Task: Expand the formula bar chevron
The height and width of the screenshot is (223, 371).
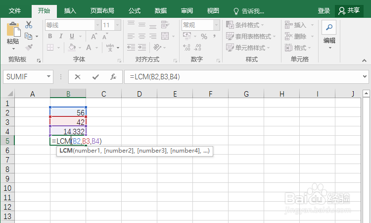Action: (365, 76)
